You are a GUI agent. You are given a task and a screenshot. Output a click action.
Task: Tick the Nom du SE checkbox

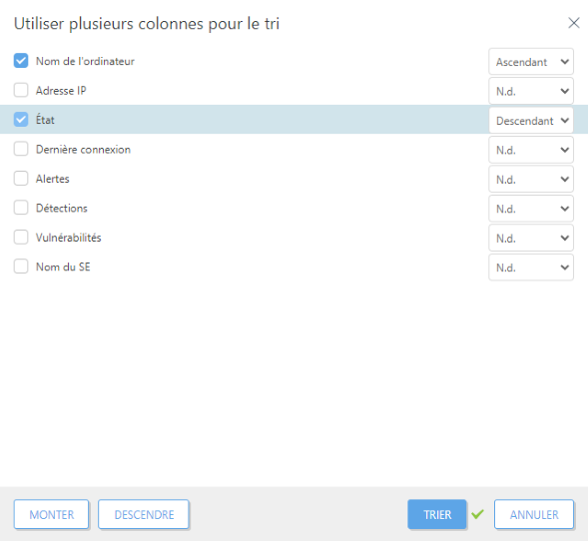pyautogui.click(x=21, y=267)
